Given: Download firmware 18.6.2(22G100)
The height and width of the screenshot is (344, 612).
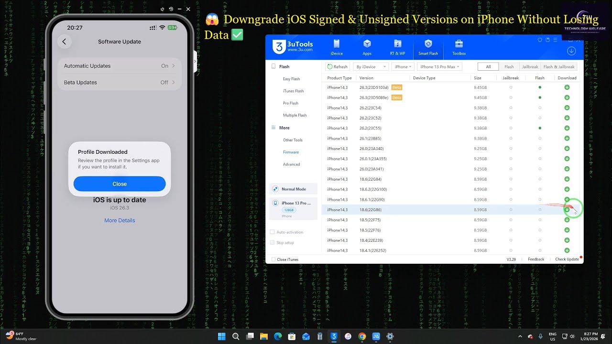Looking at the screenshot, I should 567,189.
